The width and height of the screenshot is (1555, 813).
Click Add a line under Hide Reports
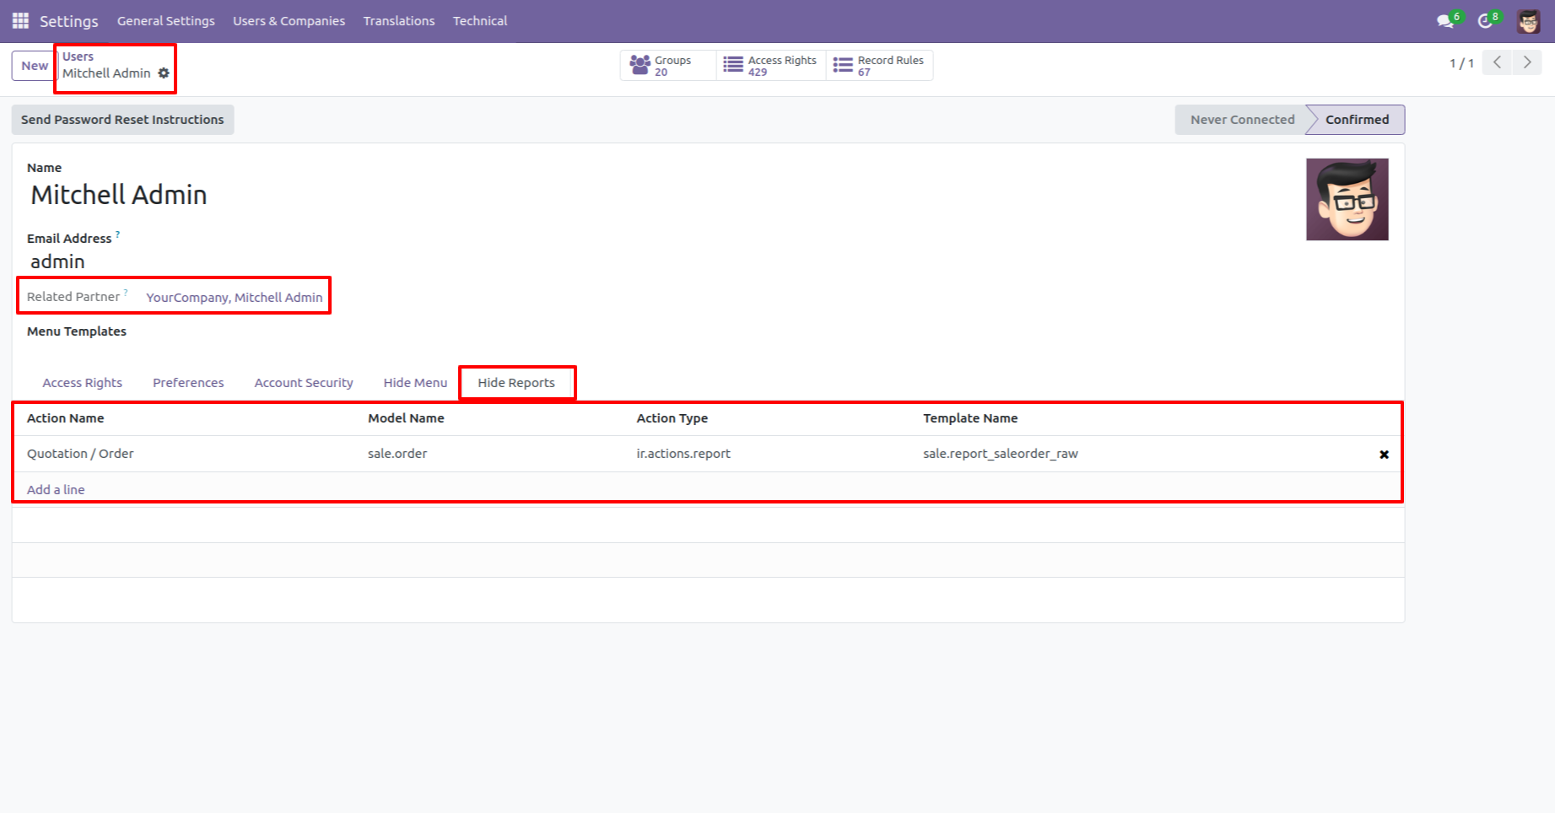56,489
